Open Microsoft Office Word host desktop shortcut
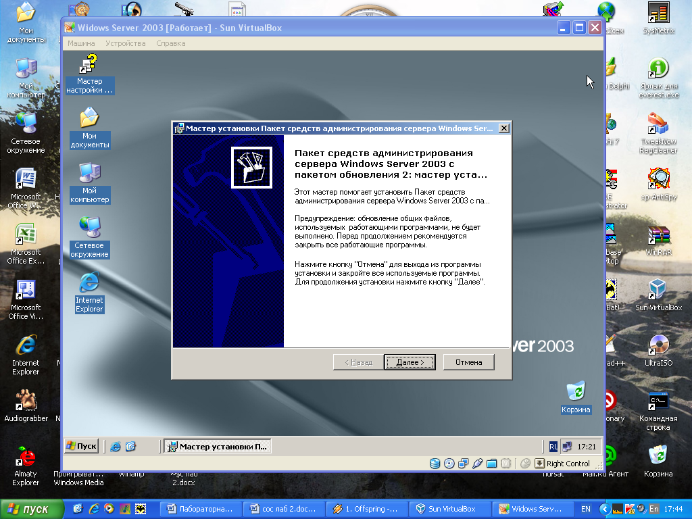Screen dimensions: 692x519 26,189
